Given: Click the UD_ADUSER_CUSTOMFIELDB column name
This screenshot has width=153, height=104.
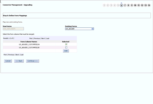Looking at the screenshot, I should (29, 48).
